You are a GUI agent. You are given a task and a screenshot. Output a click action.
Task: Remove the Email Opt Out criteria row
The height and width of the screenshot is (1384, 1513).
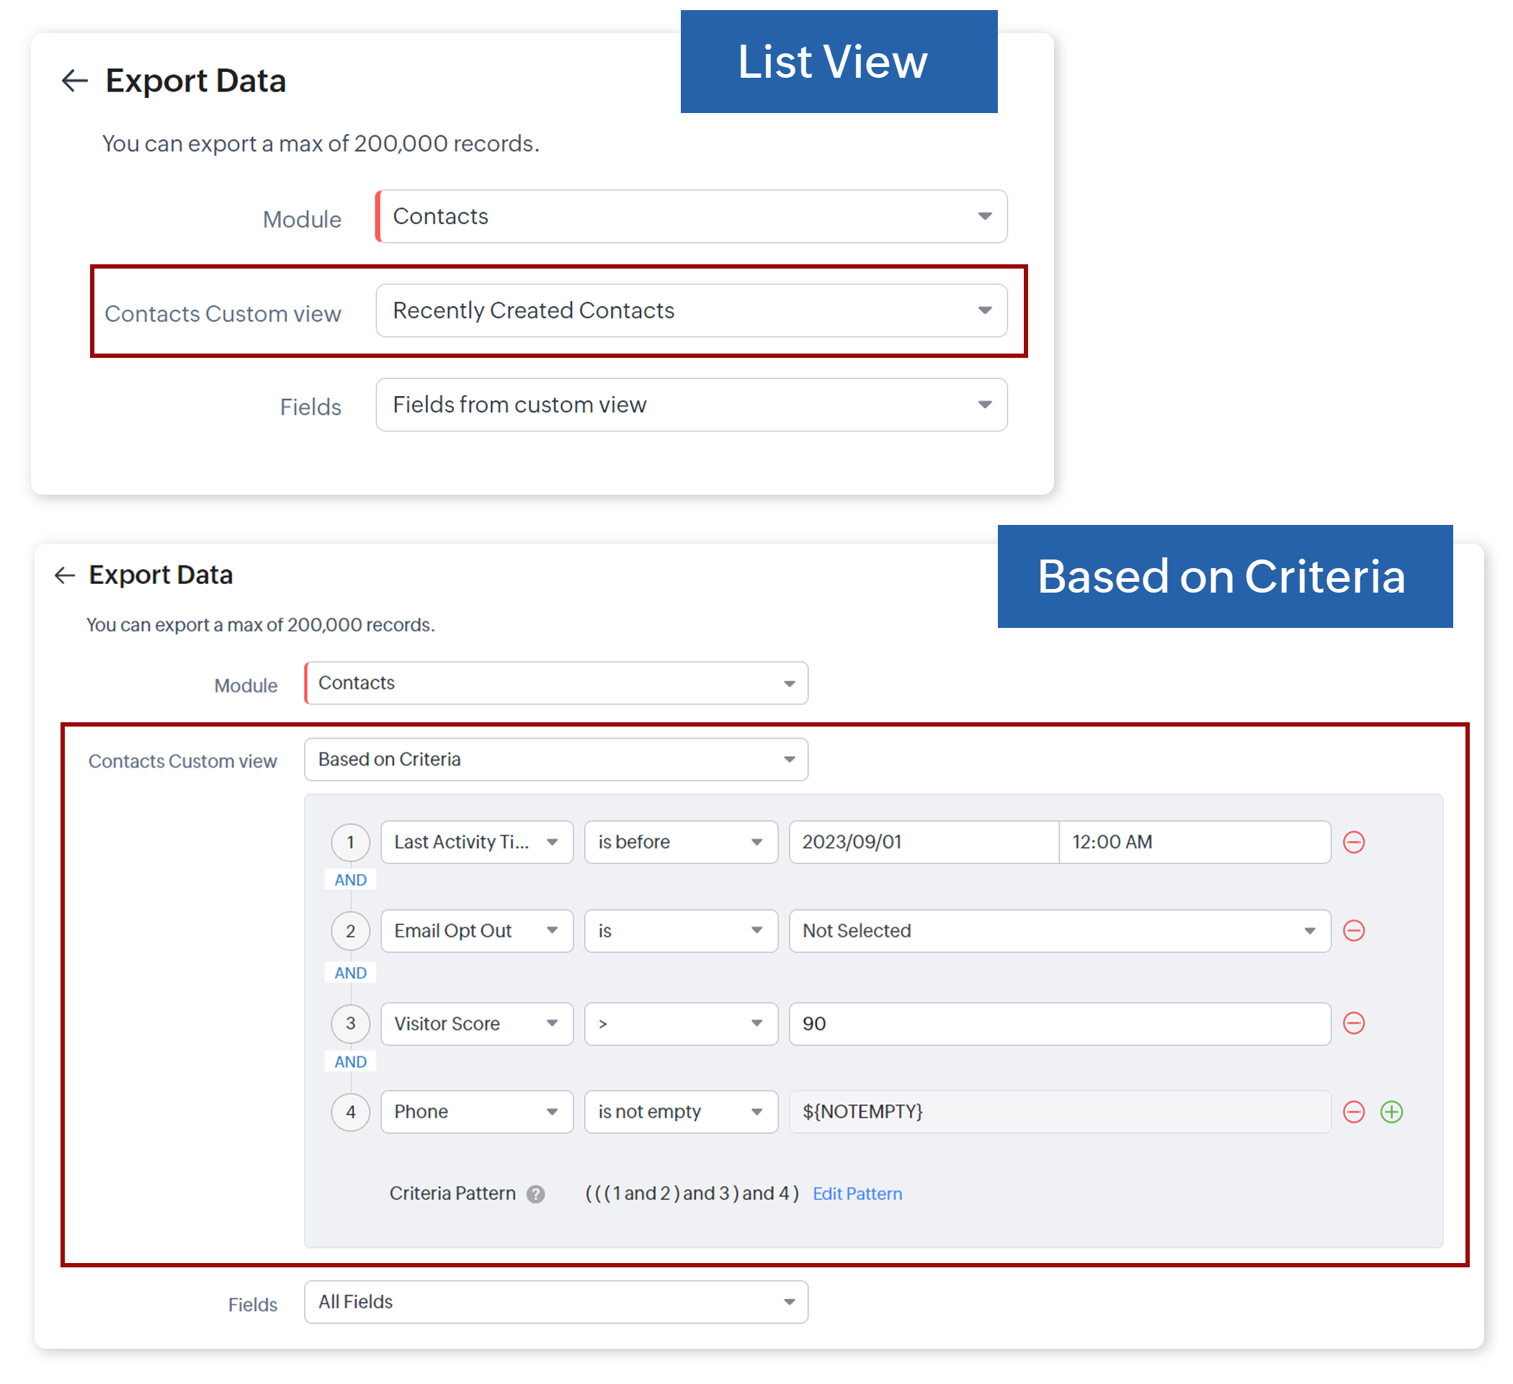pos(1353,931)
